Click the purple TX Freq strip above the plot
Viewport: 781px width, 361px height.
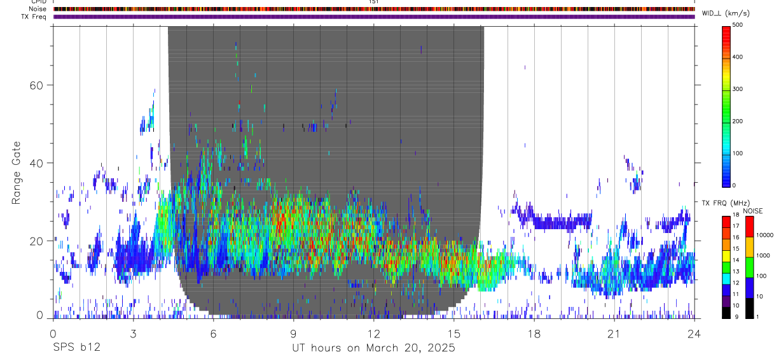(x=374, y=17)
